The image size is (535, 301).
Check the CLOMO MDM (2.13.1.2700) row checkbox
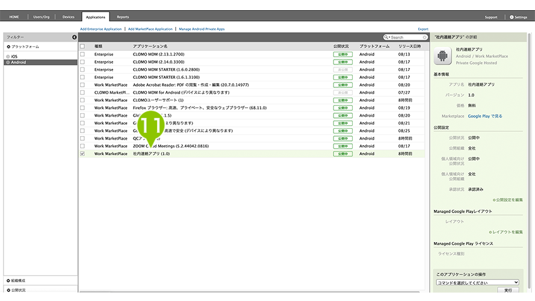pyautogui.click(x=82, y=54)
